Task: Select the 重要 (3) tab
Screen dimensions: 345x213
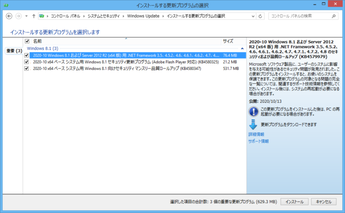Action: coord(15,51)
